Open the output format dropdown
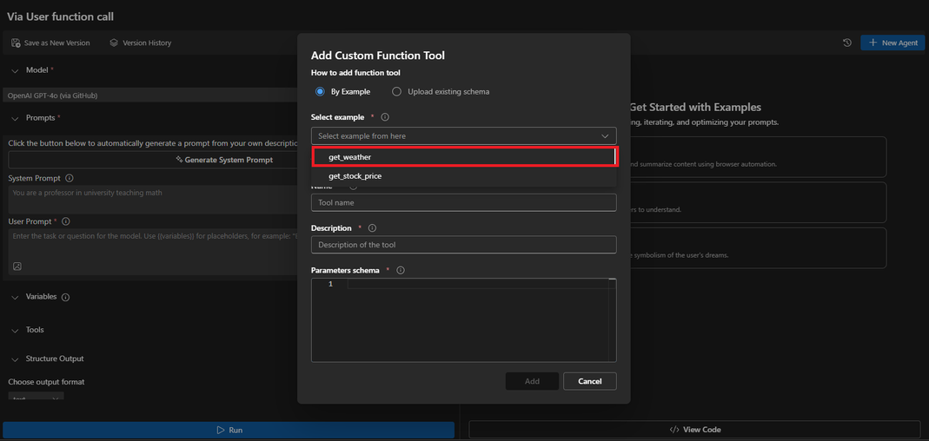Viewport: 929px width, 441px height. [36, 395]
